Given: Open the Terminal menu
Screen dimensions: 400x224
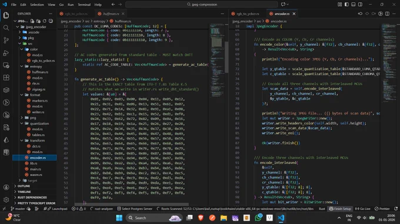Looking at the screenshot, I should pyautogui.click(x=84, y=5).
